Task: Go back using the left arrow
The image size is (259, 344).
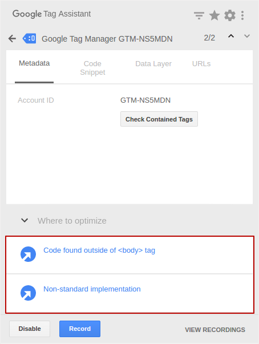Action: 12,39
